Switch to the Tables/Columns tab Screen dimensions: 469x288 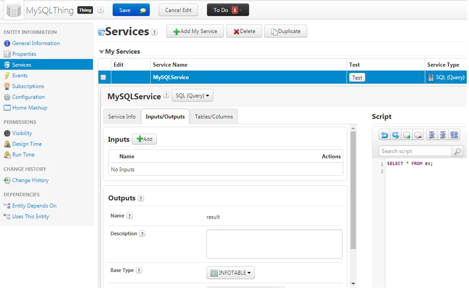point(214,117)
